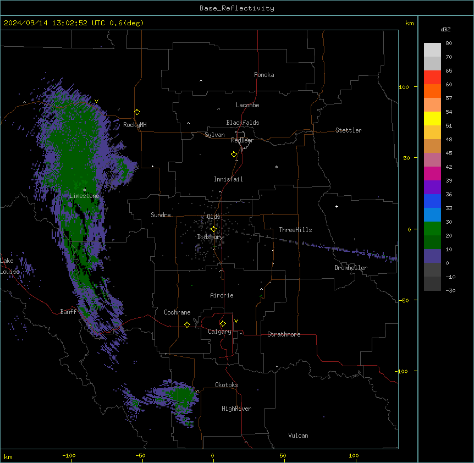Click the red swatch for 65 dBZ
474x463 pixels.
[x=432, y=77]
